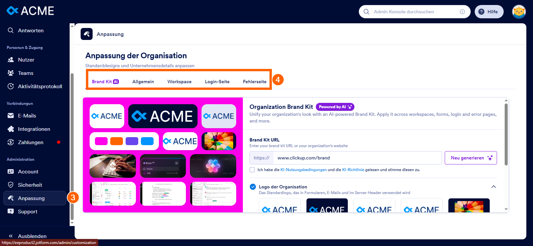Click the Anpassung header page icon
Image resolution: width=533 pixels, height=246 pixels.
click(x=87, y=34)
